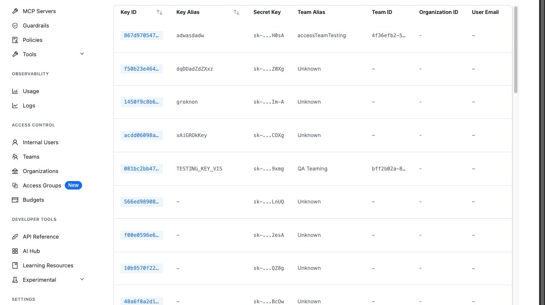Open the Teams page
Viewport: 545px width, 305px height.
pyautogui.click(x=31, y=157)
